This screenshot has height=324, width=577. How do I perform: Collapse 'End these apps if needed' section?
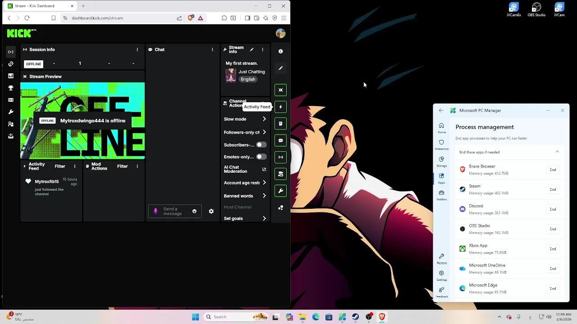(557, 152)
